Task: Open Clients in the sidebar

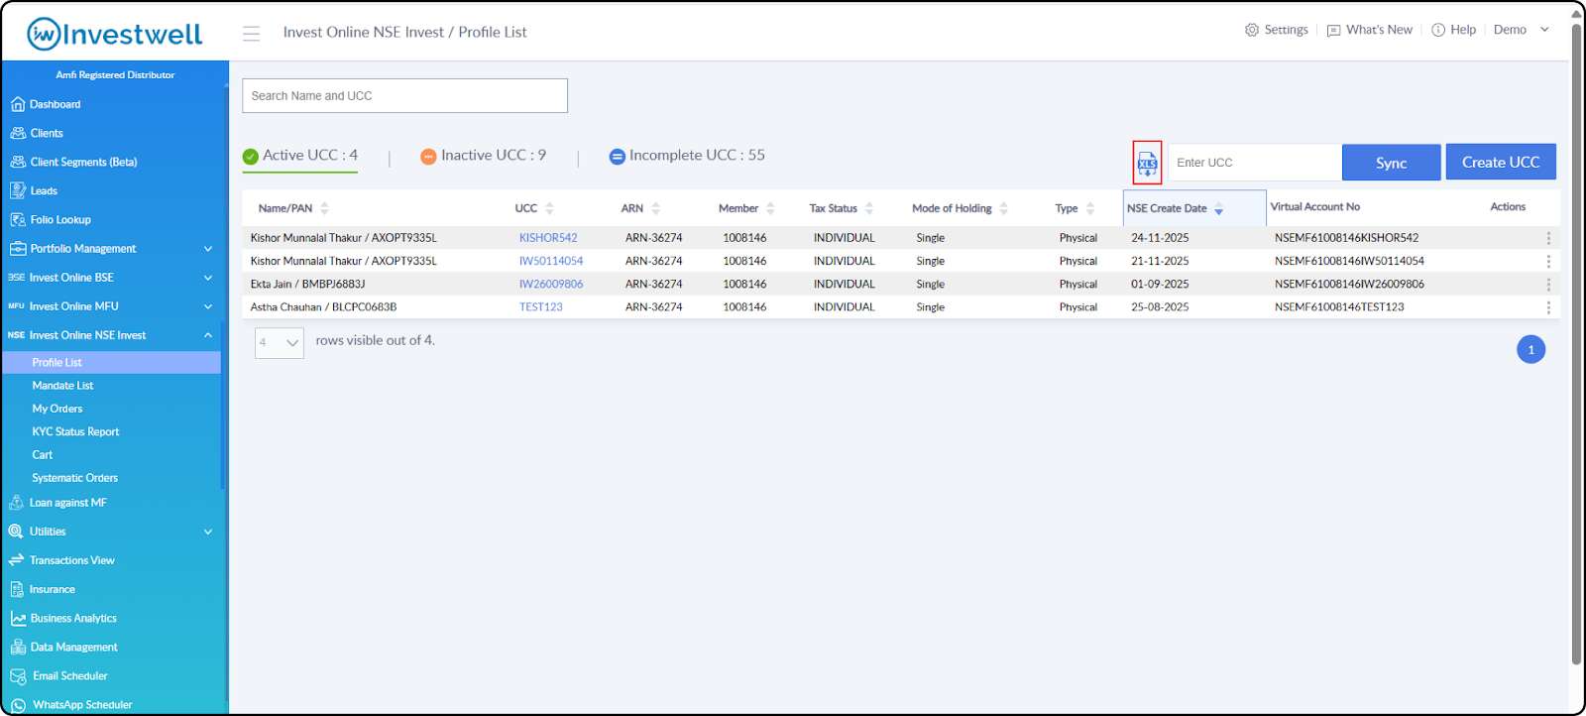Action: (37, 133)
